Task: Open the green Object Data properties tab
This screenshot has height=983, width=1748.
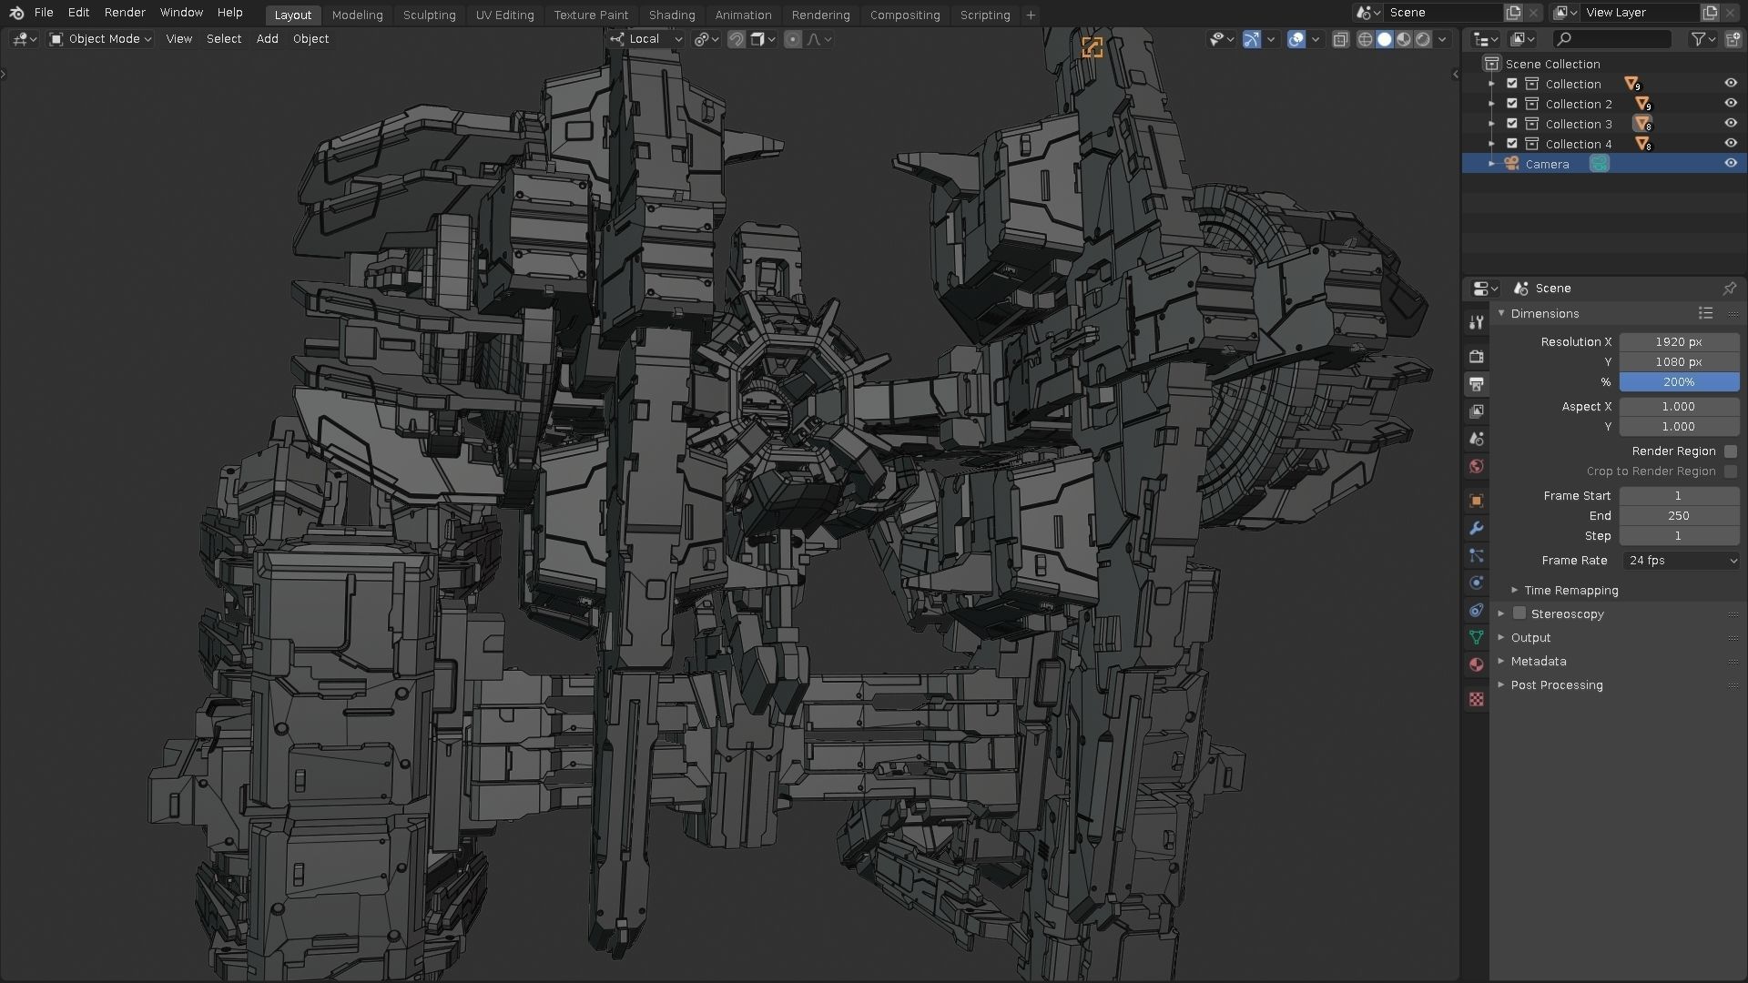Action: click(1476, 637)
